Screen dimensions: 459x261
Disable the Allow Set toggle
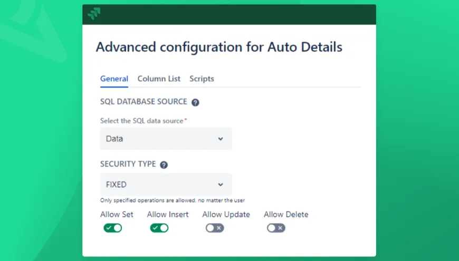(x=112, y=228)
